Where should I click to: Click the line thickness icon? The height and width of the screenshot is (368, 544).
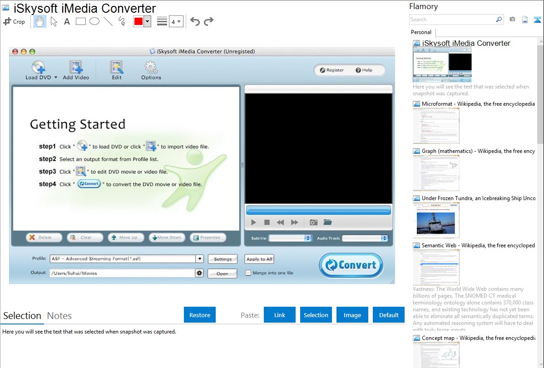point(162,21)
